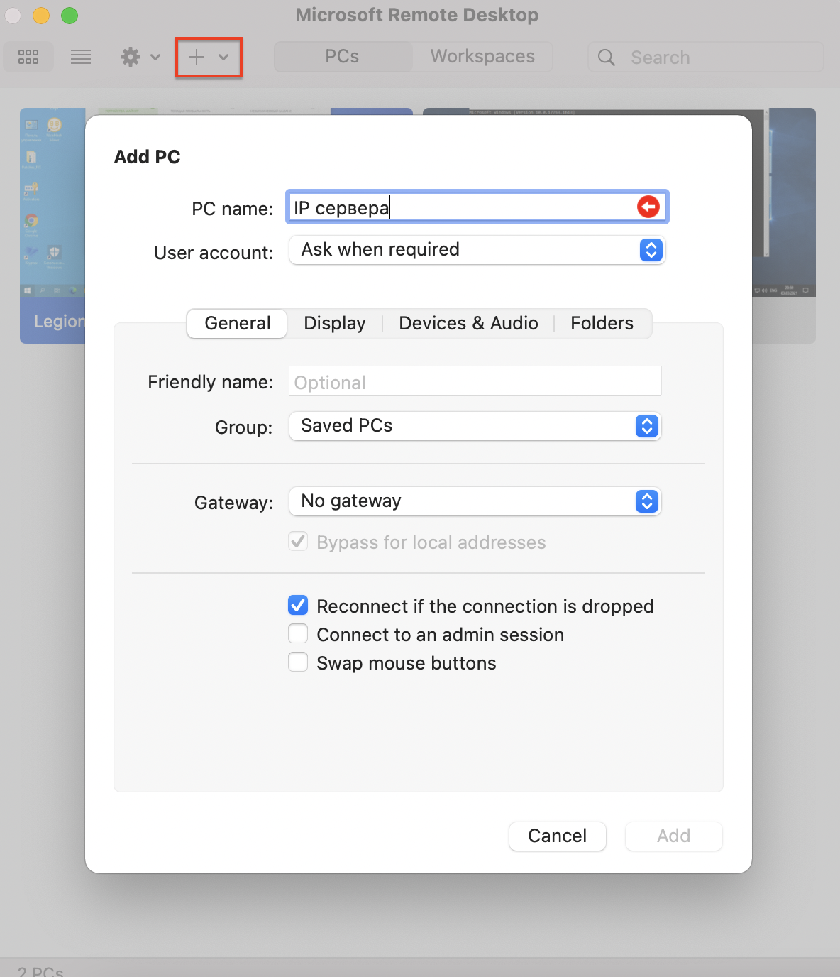The image size is (840, 977).
Task: Select the second PC thumbnail on the right
Action: (x=784, y=226)
